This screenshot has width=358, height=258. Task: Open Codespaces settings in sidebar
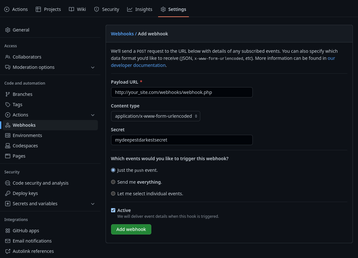click(50, 145)
